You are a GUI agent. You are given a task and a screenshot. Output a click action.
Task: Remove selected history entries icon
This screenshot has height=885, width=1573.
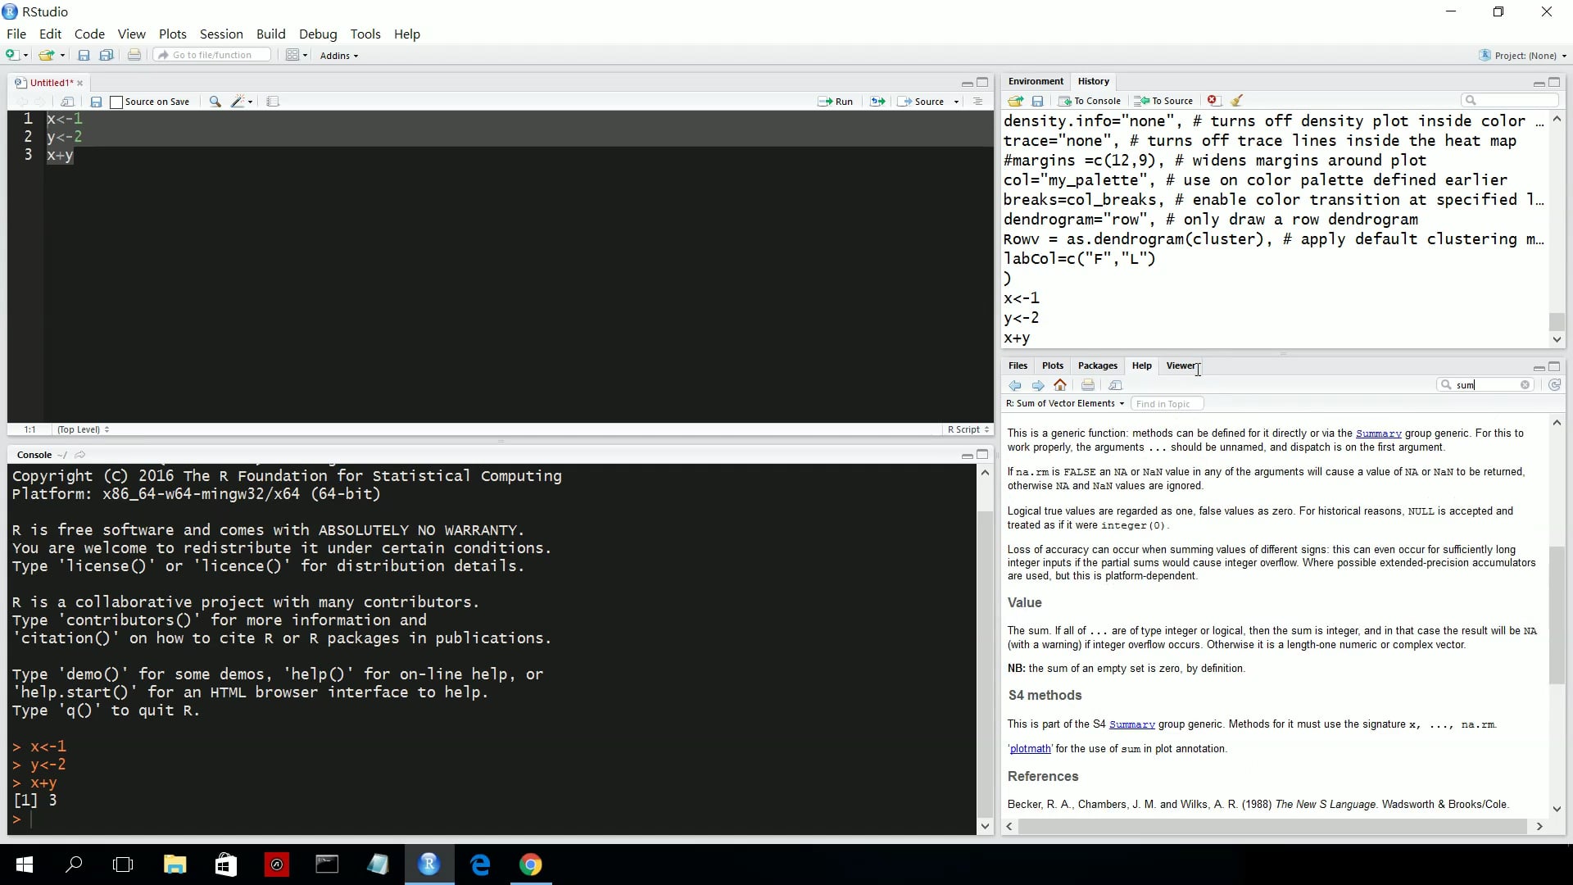(x=1213, y=101)
